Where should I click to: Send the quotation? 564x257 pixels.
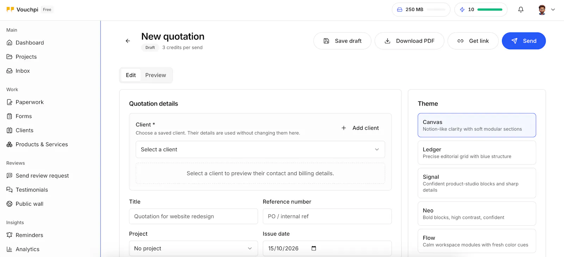point(524,41)
